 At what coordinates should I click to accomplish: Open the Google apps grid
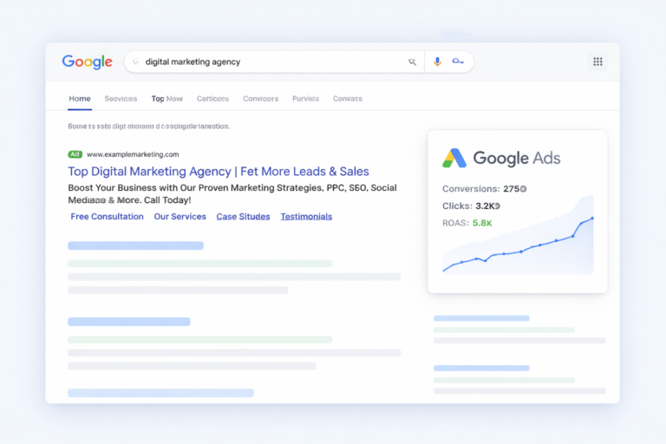point(597,62)
